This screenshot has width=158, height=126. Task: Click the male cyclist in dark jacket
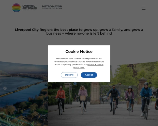click(113, 99)
